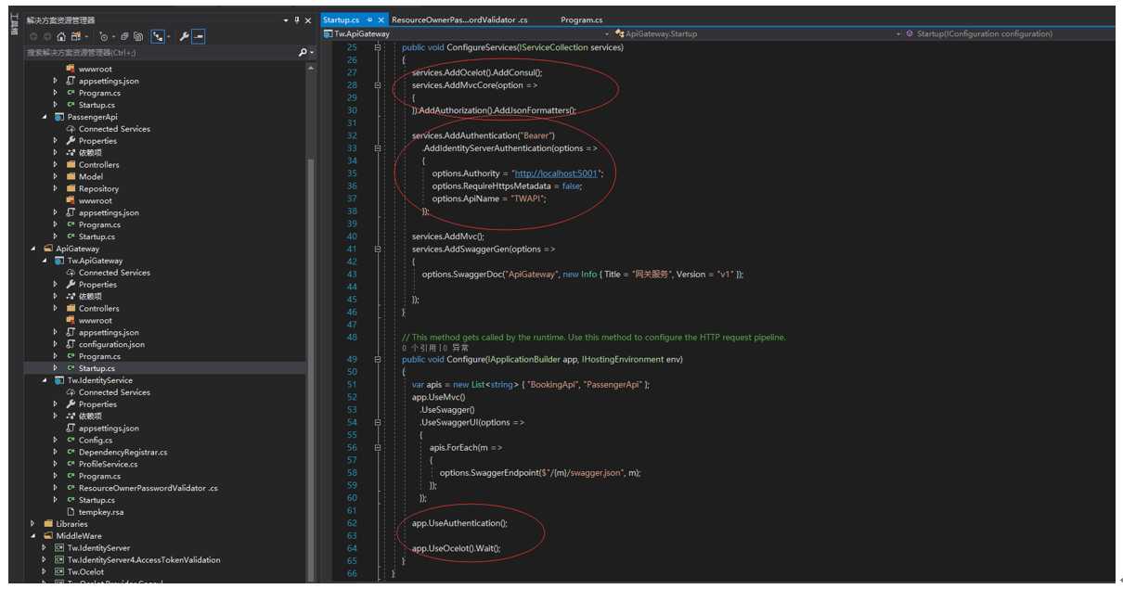Collapse Configure method fold at line 49
The width and height of the screenshot is (1123, 589).
coord(378,359)
